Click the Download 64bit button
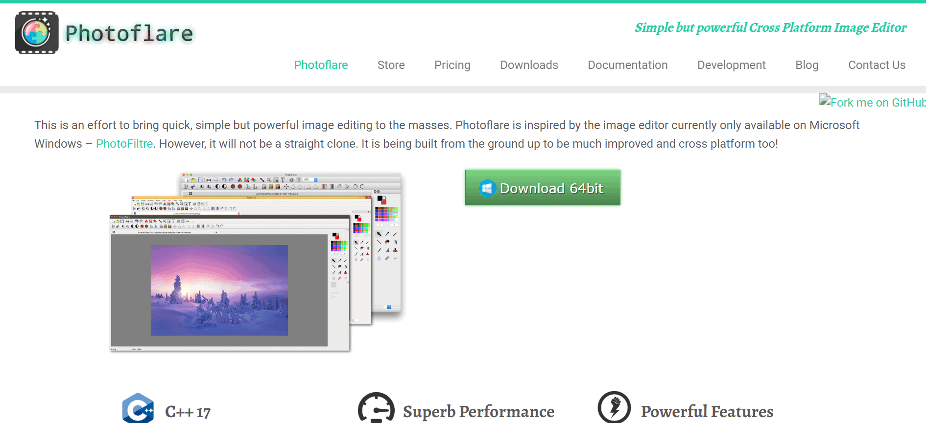 pos(543,188)
